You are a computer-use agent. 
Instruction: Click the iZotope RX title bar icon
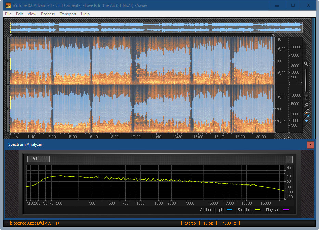tap(8, 5)
